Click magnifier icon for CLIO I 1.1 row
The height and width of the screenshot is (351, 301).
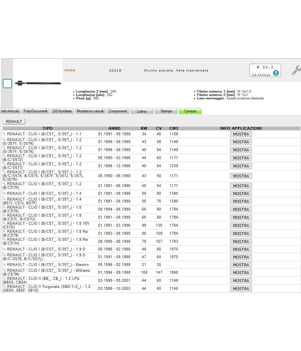(x=4, y=134)
